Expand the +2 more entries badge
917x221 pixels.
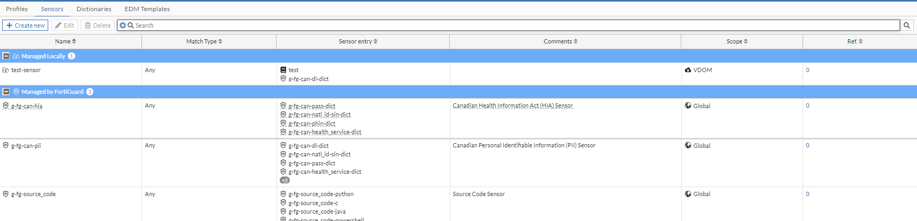(x=284, y=180)
